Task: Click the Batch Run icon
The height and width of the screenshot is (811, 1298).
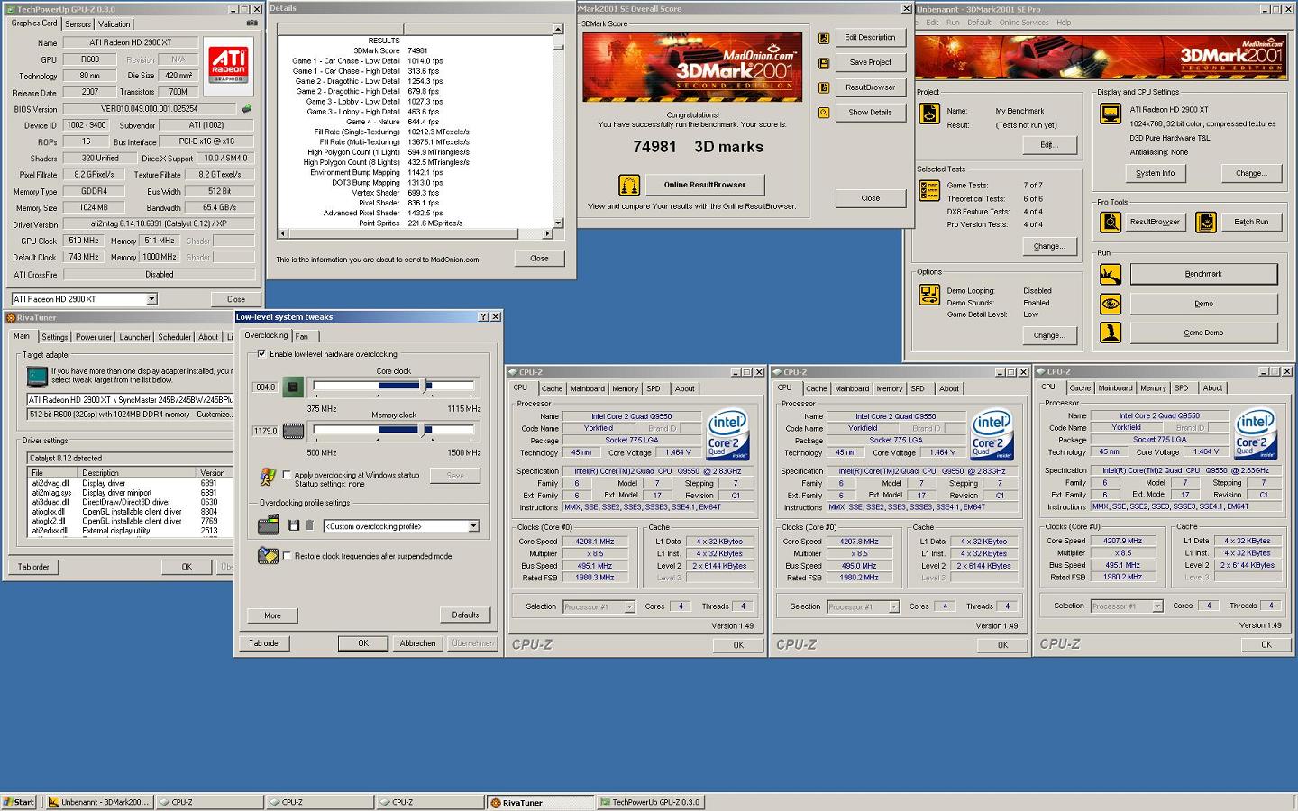Action: pos(1206,222)
